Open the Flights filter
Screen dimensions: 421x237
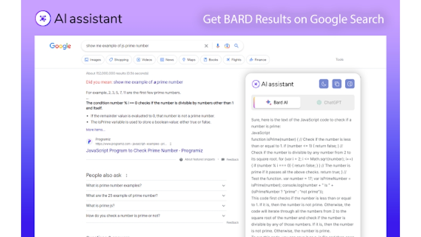pyautogui.click(x=234, y=60)
